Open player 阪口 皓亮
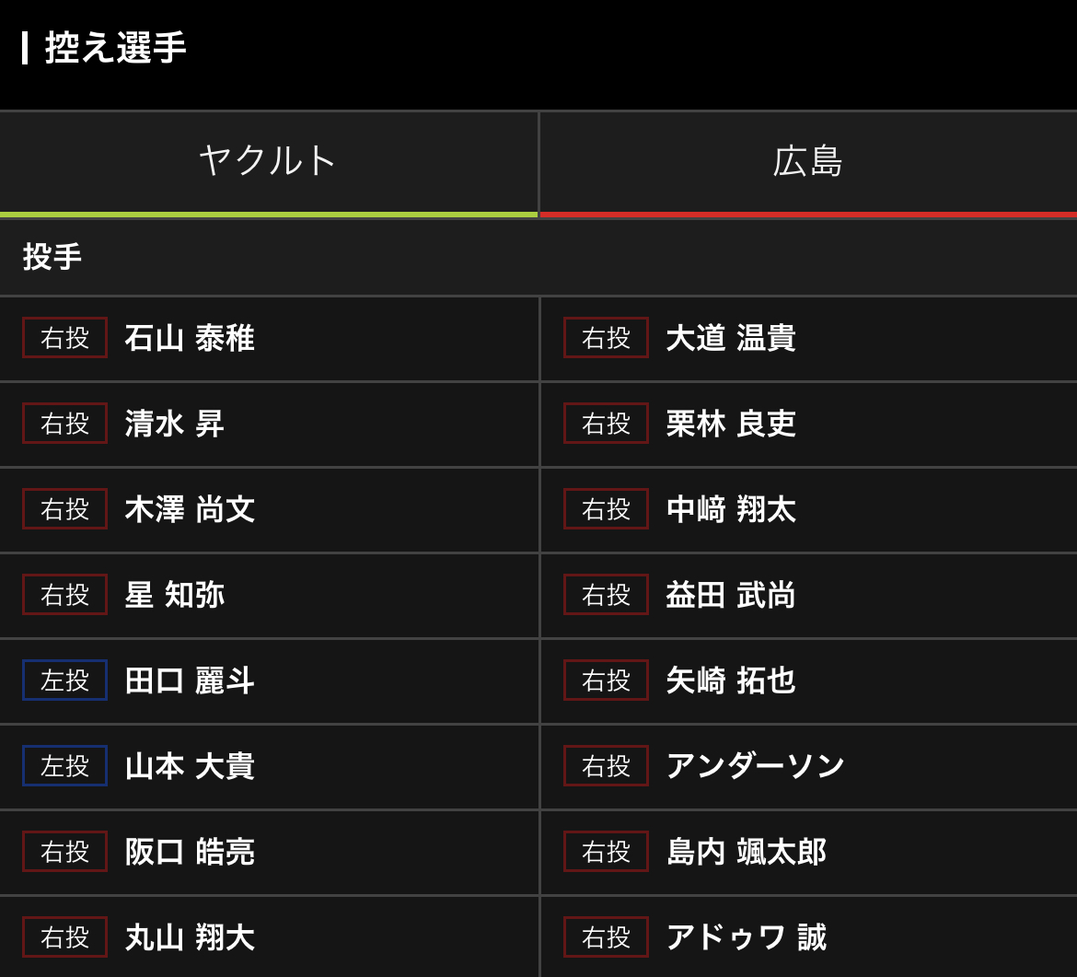The width and height of the screenshot is (1077, 977). [x=189, y=852]
